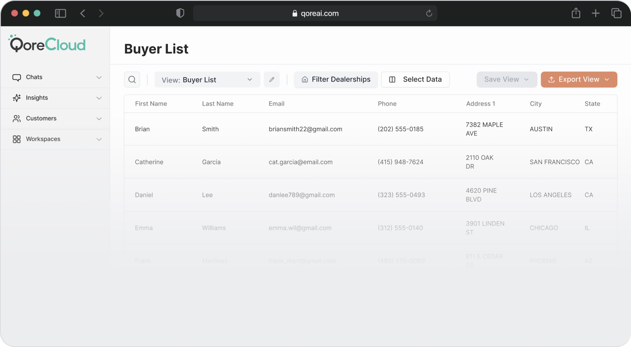
Task: Show the tab overview icon
Action: pos(616,14)
